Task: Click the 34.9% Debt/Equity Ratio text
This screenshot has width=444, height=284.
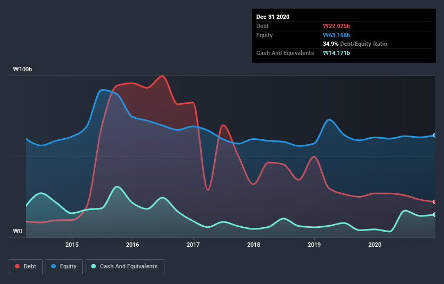Action: click(x=355, y=44)
